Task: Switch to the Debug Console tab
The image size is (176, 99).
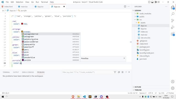Action: click(28, 72)
